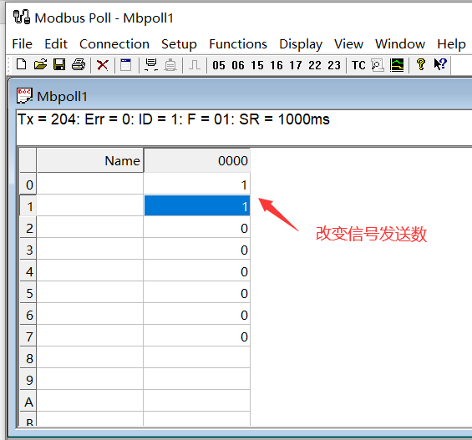Click the TC traffic toolbar button
This screenshot has height=440, width=472.
point(358,65)
